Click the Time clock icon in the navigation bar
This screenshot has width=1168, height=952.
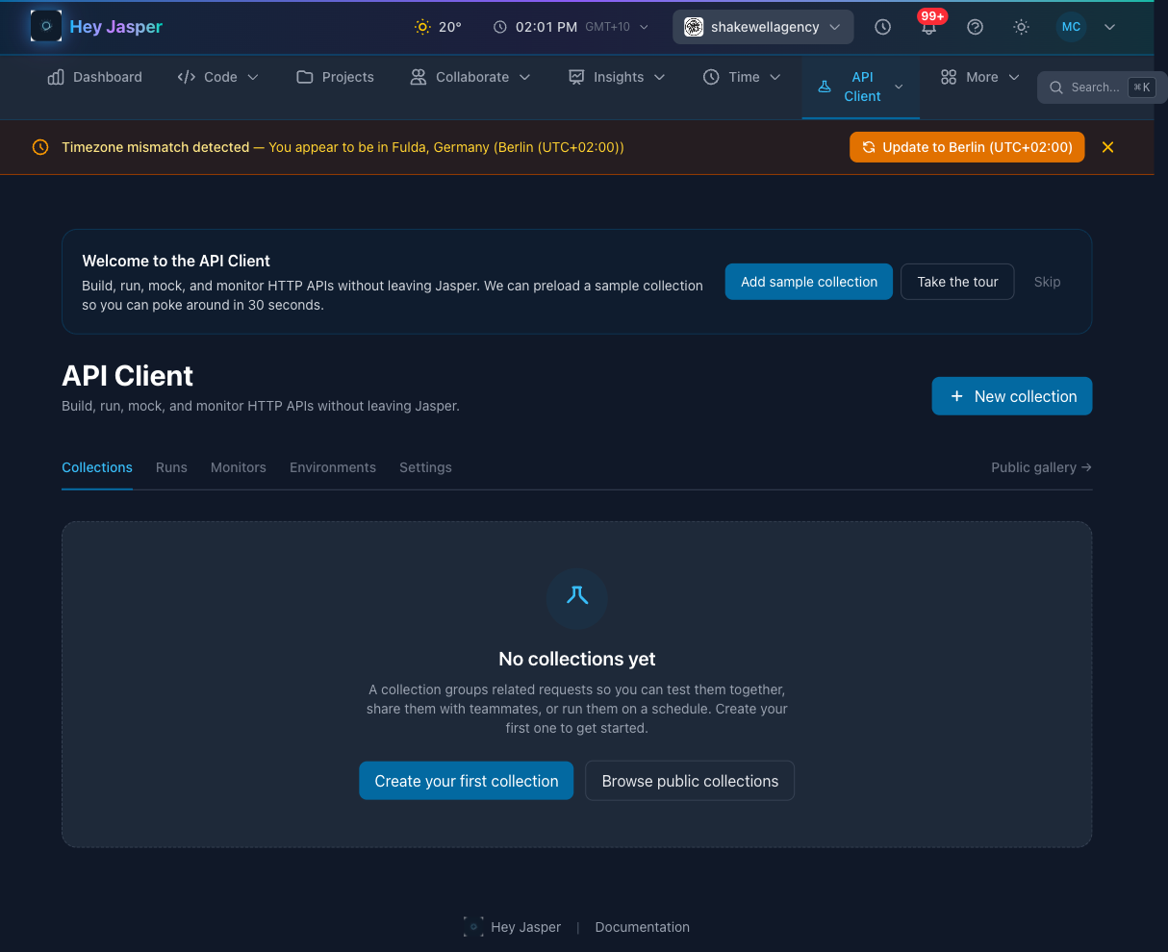711,77
